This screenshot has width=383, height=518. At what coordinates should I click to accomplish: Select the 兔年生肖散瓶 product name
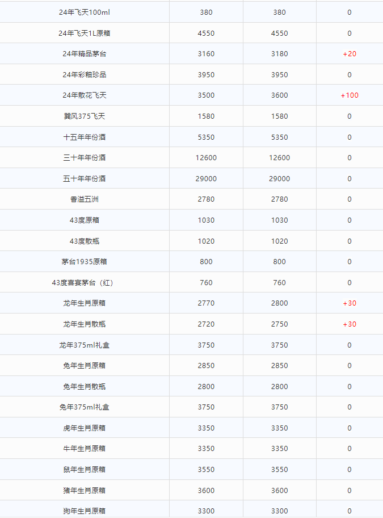85,387
